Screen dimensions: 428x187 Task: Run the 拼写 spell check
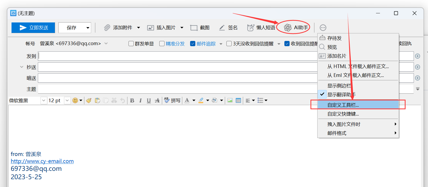(x=172, y=100)
